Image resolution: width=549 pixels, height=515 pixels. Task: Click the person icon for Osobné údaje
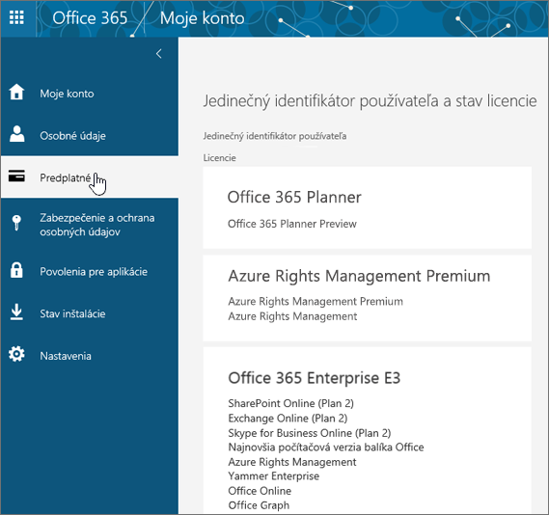click(x=16, y=134)
